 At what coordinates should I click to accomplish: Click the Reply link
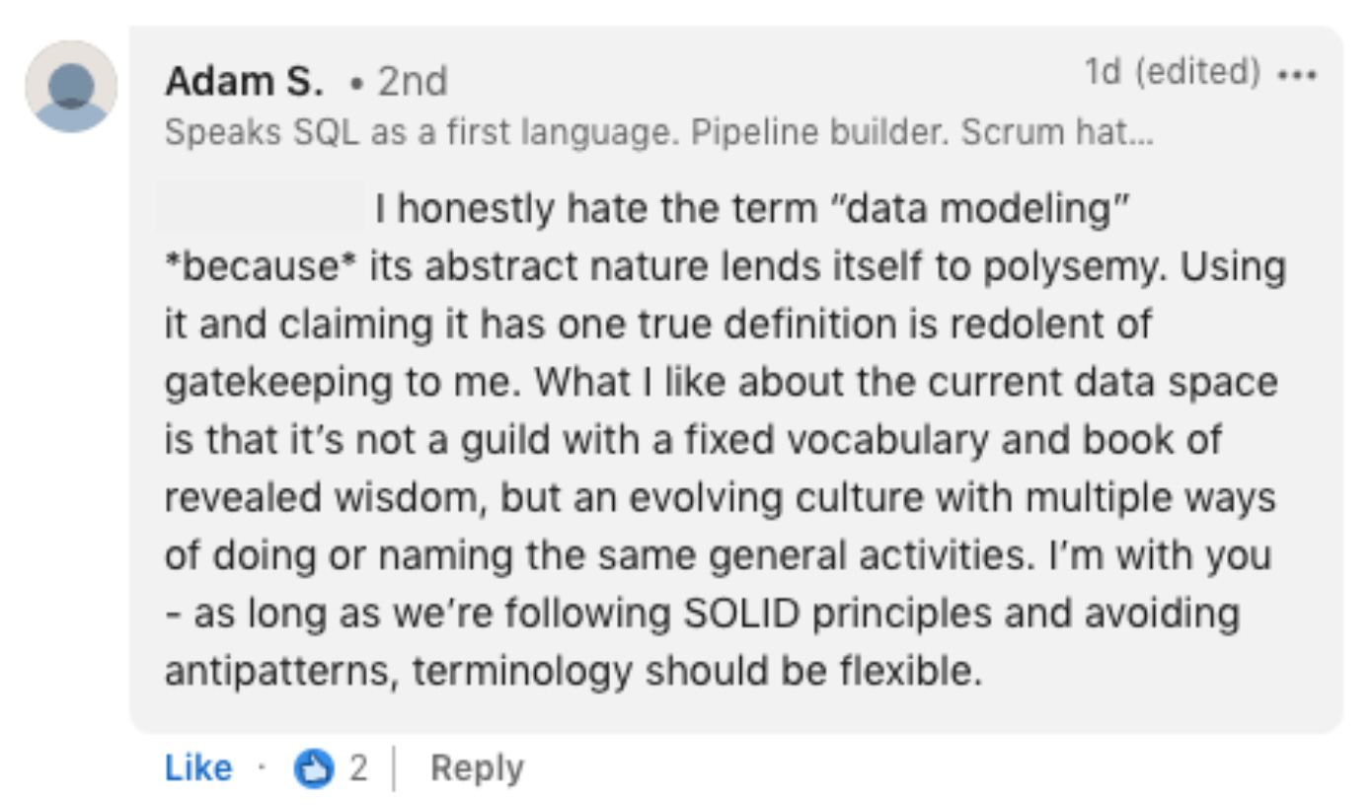point(477,767)
